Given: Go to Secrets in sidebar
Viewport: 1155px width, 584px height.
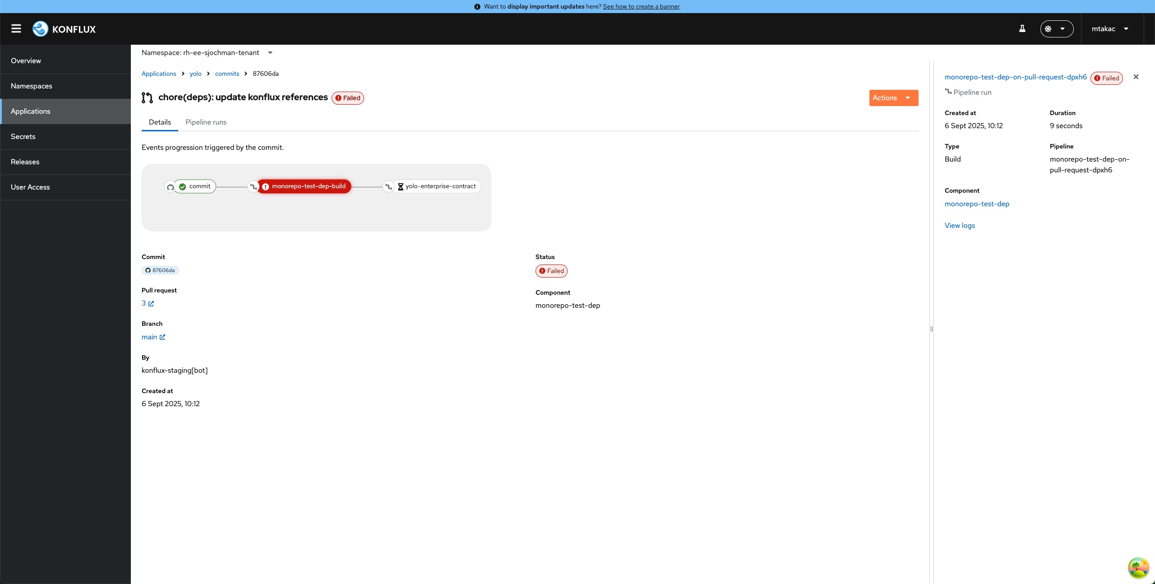Looking at the screenshot, I should click(x=23, y=137).
